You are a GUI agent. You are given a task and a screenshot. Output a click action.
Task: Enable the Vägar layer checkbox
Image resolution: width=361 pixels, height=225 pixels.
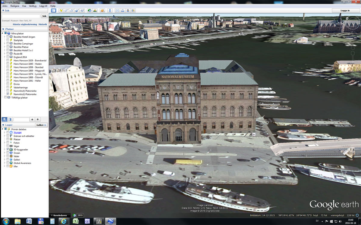[x=8, y=146]
